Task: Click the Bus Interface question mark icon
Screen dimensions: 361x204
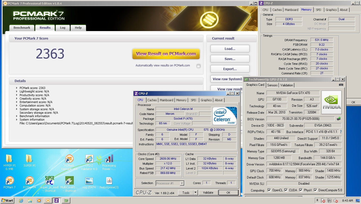Action: tap(341, 132)
